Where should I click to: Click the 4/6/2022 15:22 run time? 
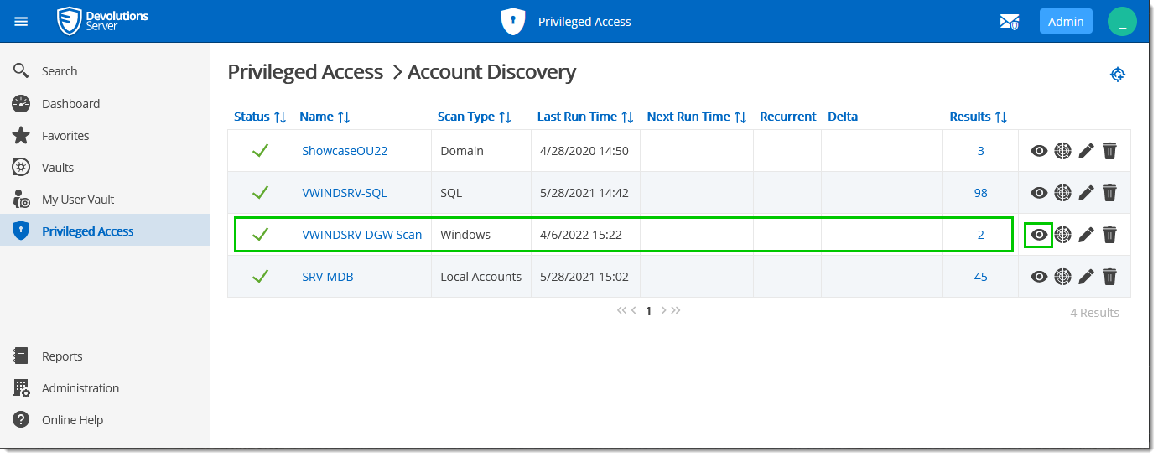(x=579, y=235)
